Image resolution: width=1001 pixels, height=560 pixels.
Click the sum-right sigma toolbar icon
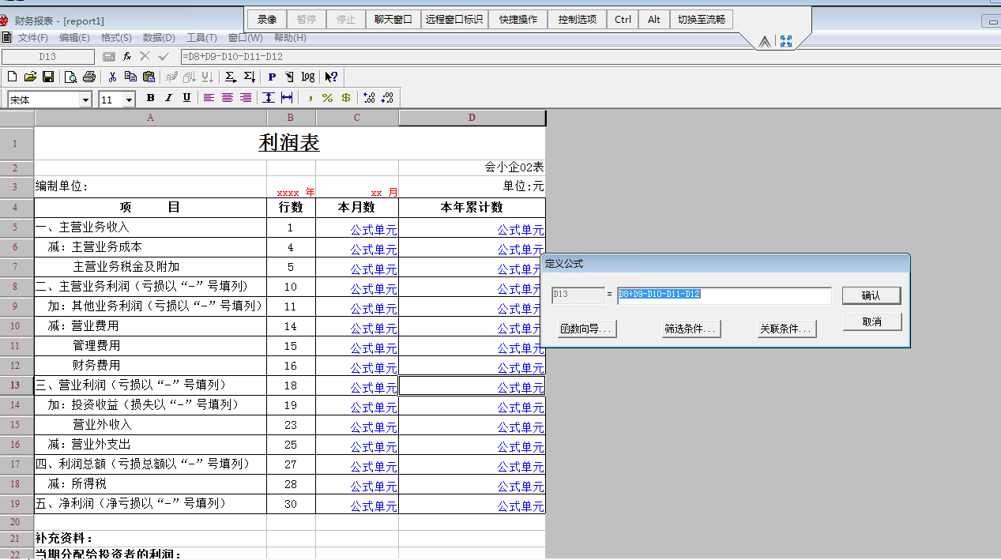click(x=231, y=77)
